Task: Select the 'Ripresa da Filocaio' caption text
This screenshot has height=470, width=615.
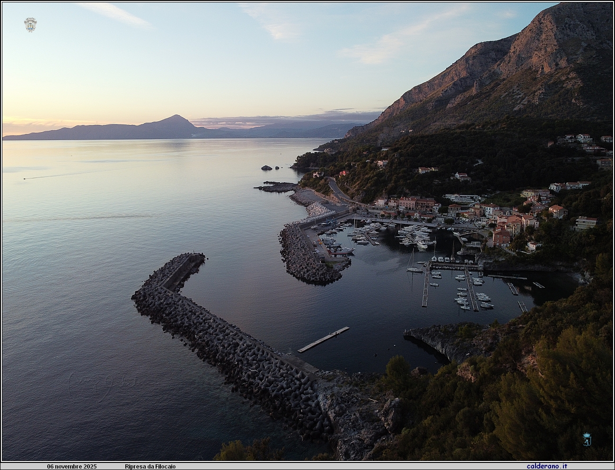Action: (x=150, y=466)
